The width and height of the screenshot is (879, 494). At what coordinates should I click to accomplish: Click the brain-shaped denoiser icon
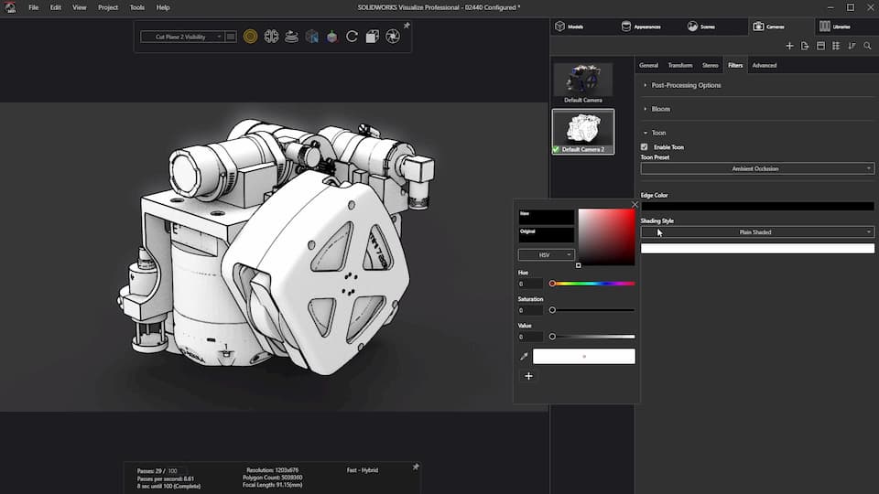pos(271,37)
